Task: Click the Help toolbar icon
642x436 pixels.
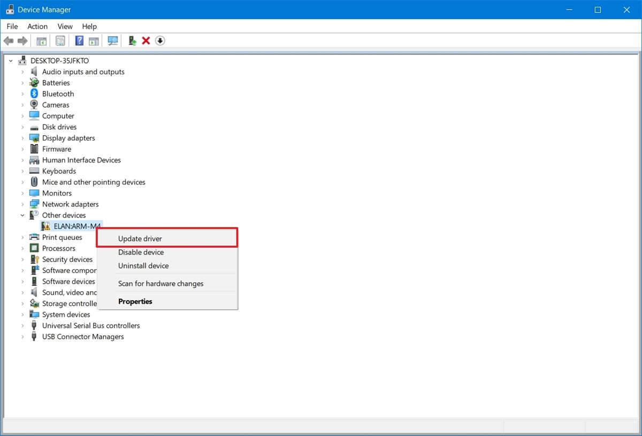Action: coord(79,41)
